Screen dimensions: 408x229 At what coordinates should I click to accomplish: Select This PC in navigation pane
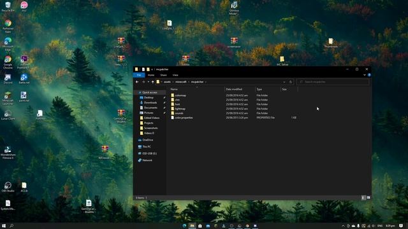tap(147, 147)
